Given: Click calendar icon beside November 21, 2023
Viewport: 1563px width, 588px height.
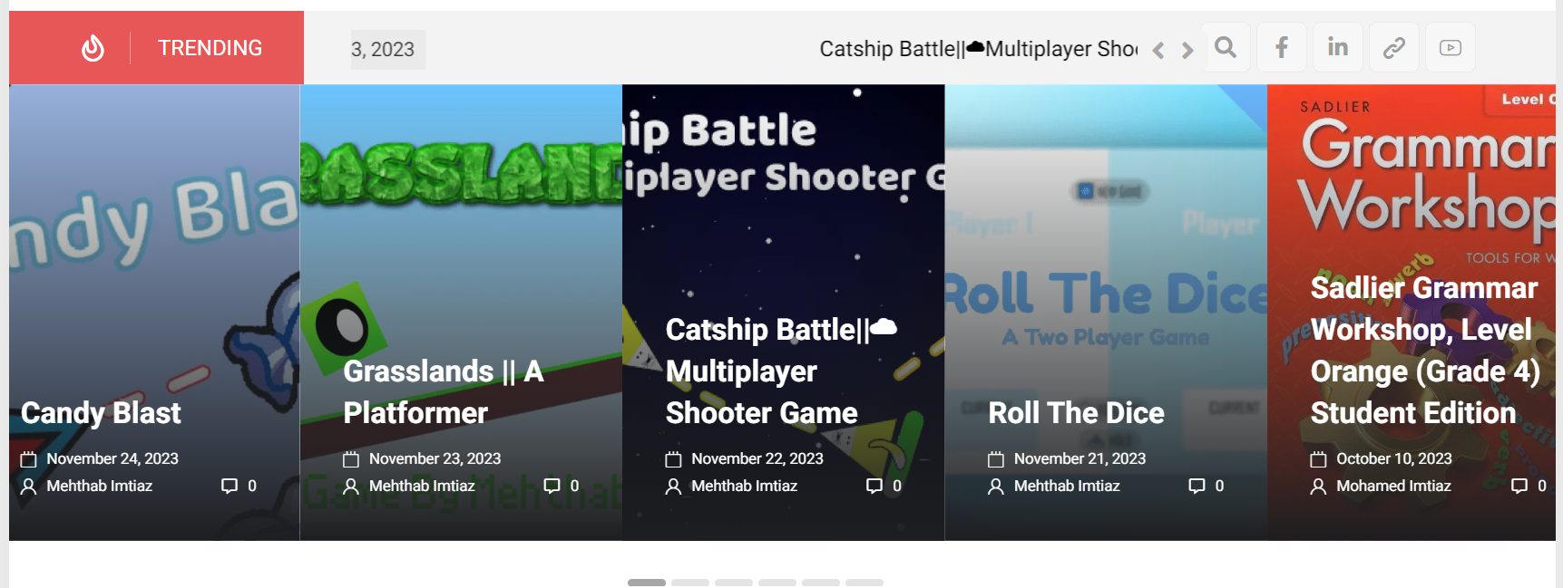Looking at the screenshot, I should pos(996,459).
